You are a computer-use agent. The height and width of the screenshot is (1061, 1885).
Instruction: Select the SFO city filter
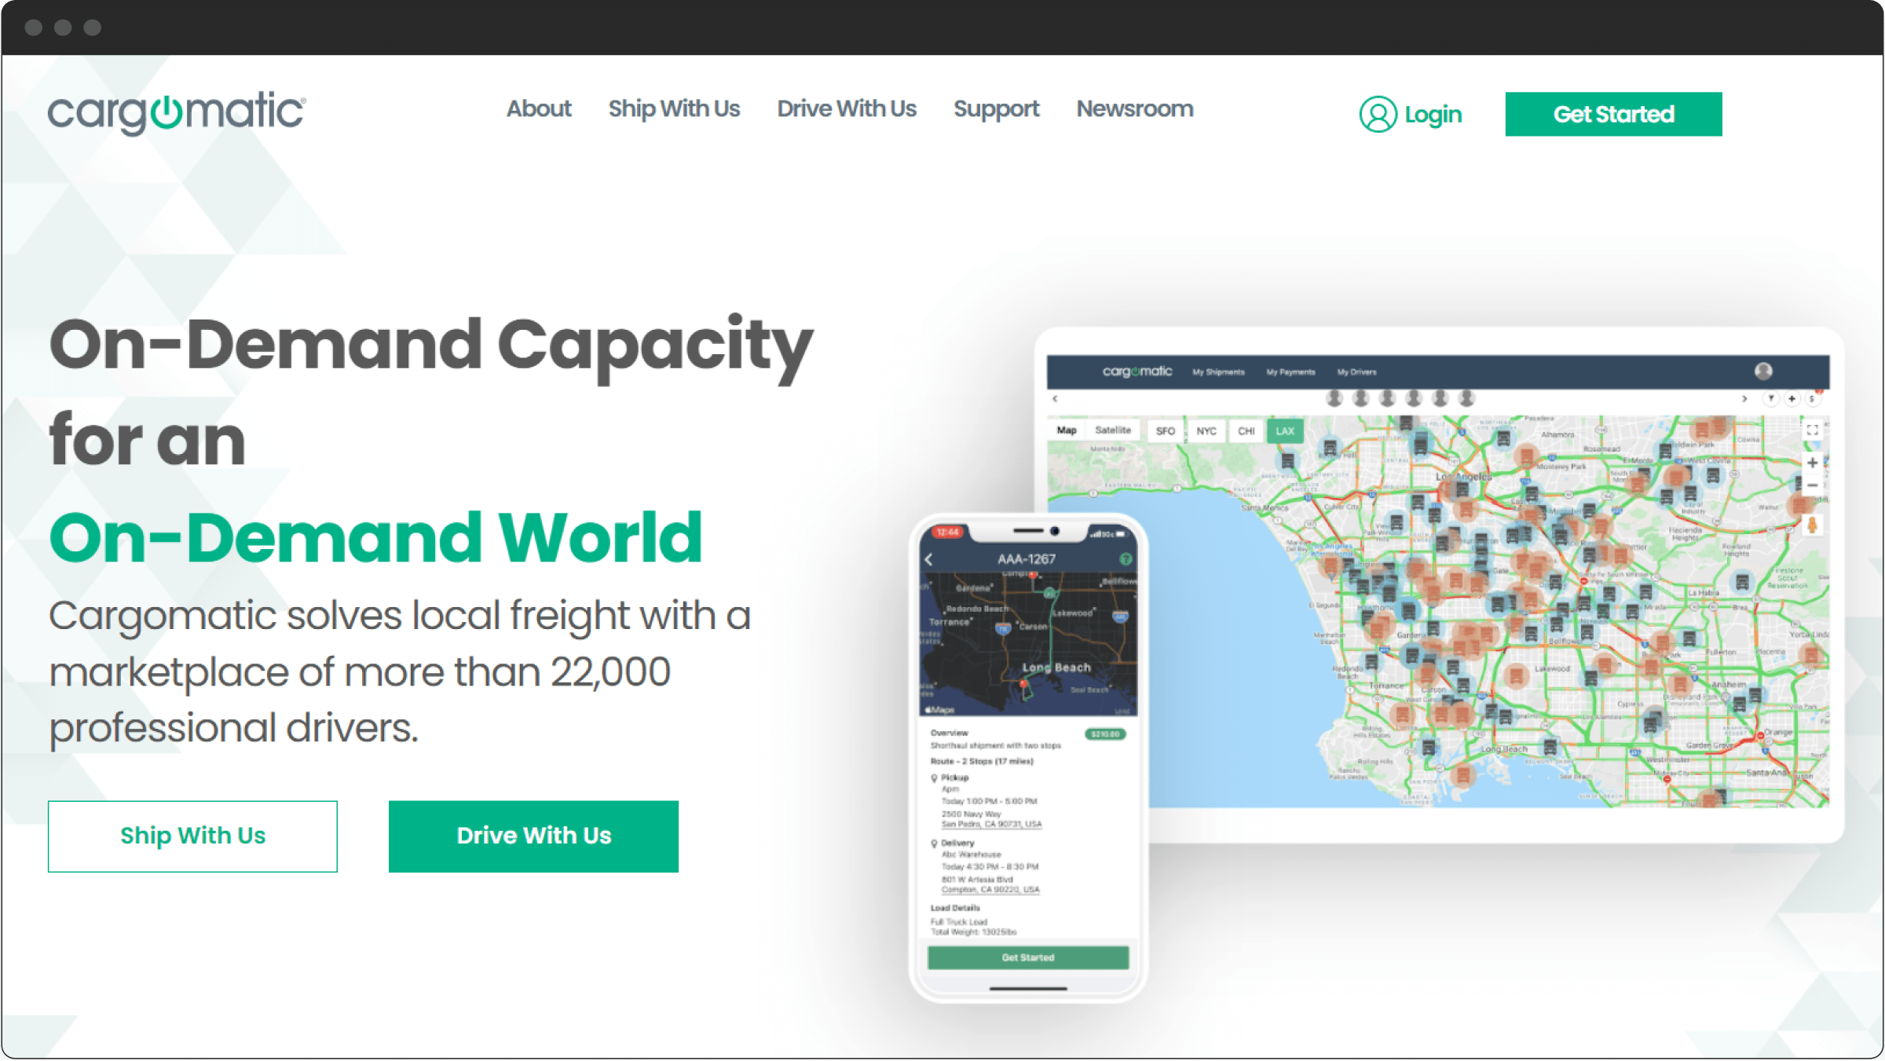(x=1165, y=431)
